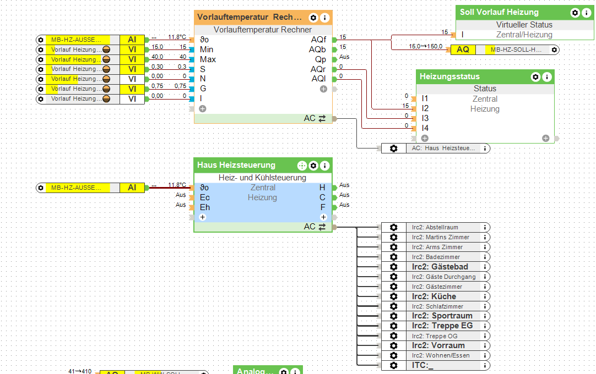Viewport: 596px width, 374px height.
Task: Select Irc2: Treppe OG reference text
Action: (435, 336)
